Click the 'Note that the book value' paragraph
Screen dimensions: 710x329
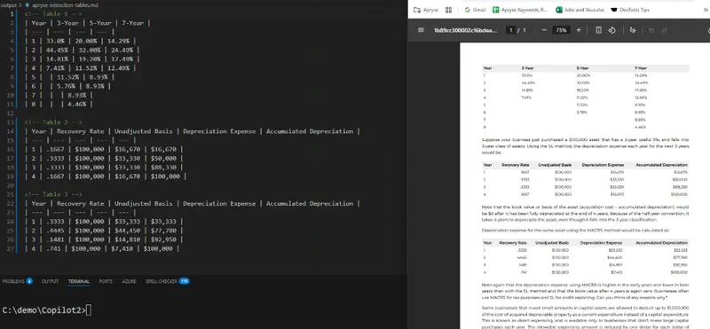(x=586, y=213)
